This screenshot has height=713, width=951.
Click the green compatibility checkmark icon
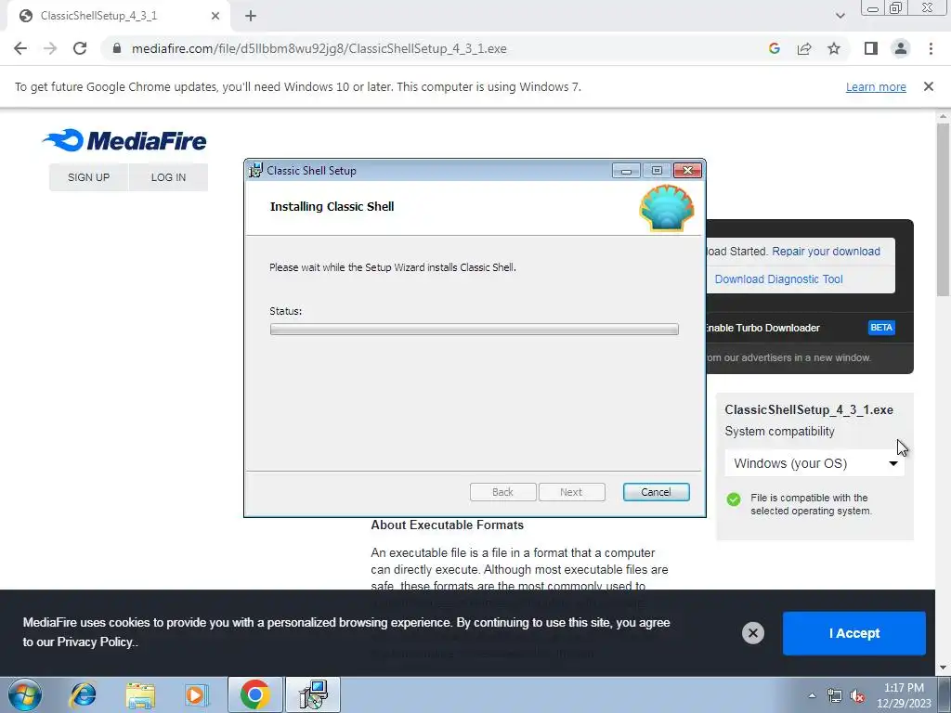(x=734, y=499)
